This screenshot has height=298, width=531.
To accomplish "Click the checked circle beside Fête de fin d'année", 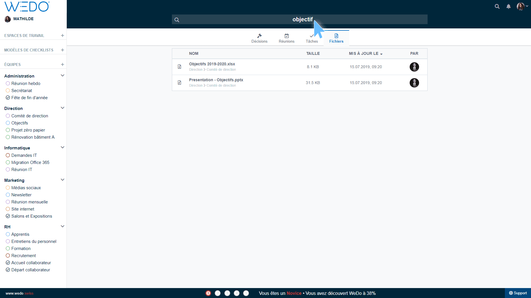I will [8, 98].
